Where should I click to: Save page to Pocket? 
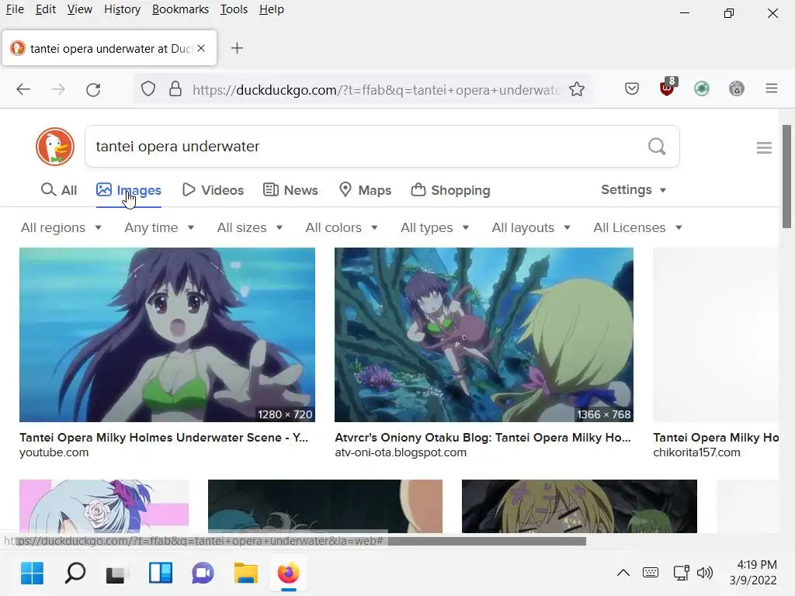632,89
